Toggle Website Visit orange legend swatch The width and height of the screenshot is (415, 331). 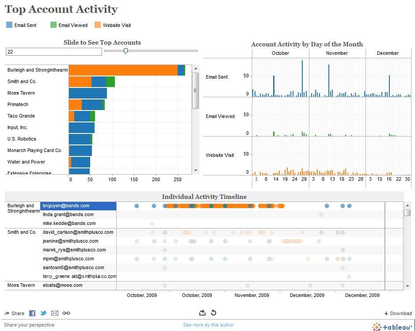pyautogui.click(x=98, y=25)
